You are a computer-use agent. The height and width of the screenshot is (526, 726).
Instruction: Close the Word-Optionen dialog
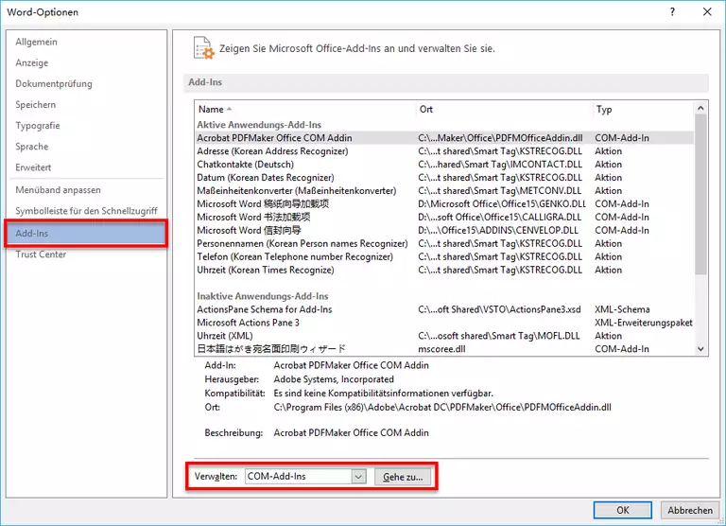(x=706, y=12)
